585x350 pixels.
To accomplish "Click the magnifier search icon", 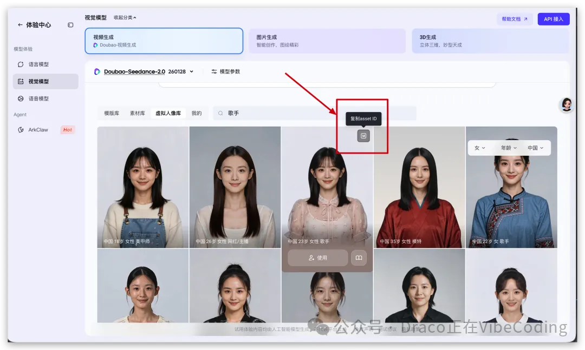I will (220, 113).
